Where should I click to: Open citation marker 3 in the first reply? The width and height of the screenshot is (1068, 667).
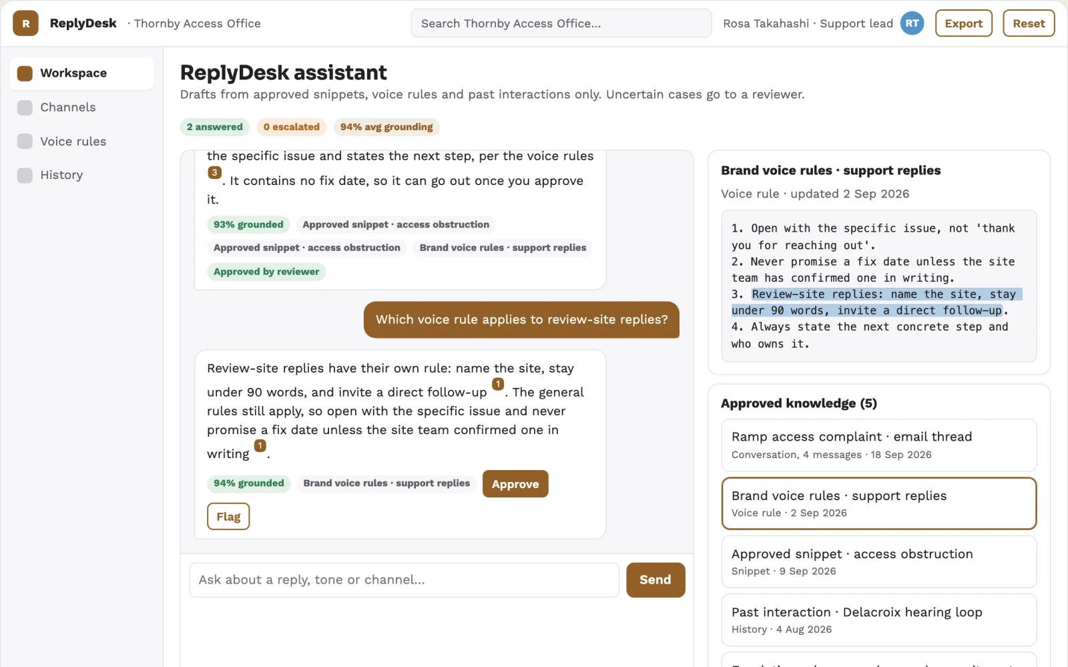[x=214, y=172]
